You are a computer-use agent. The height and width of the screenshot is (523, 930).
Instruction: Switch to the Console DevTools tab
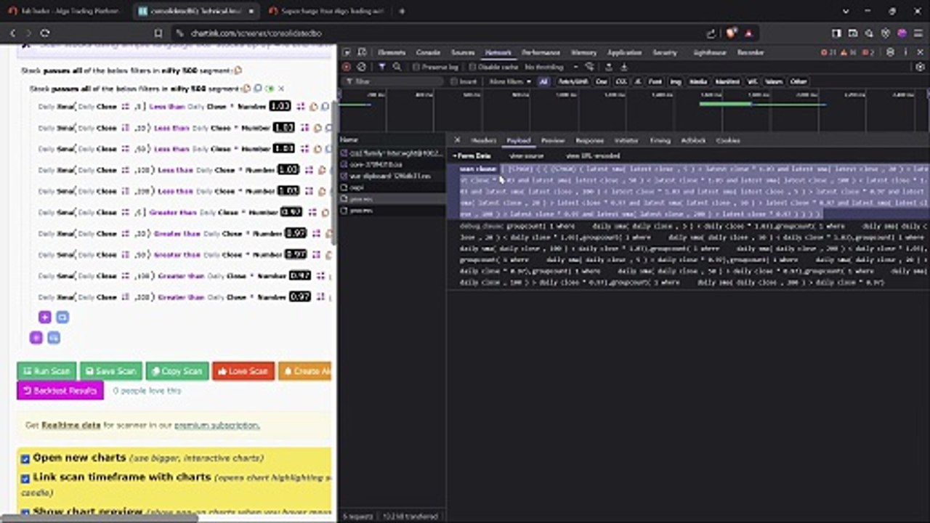tap(428, 52)
